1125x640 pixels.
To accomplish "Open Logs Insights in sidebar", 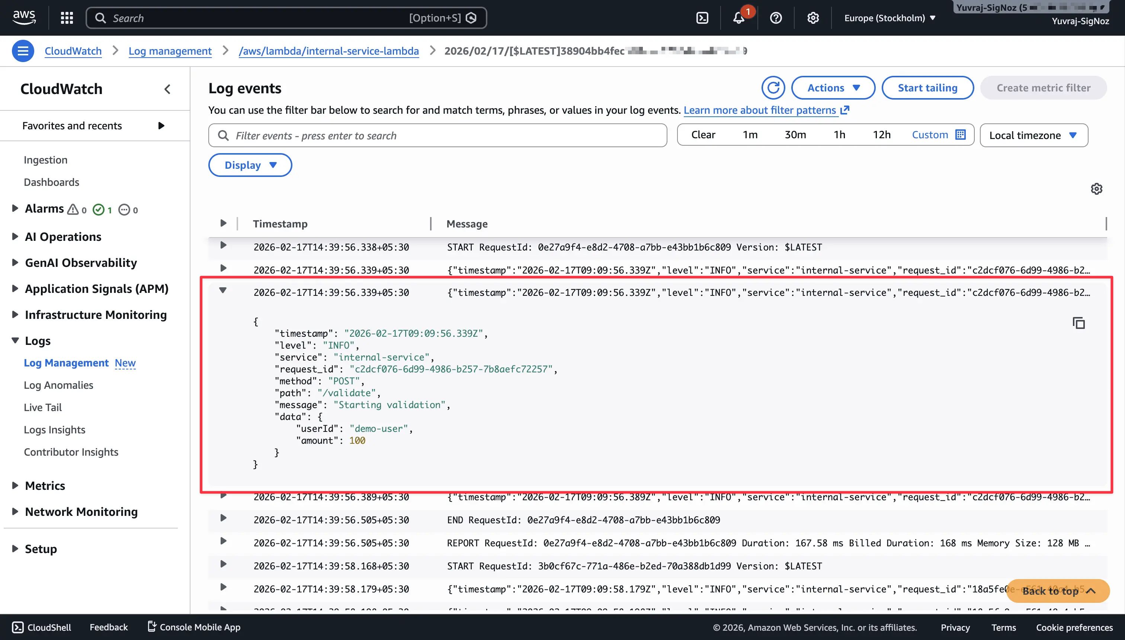I will pyautogui.click(x=55, y=429).
